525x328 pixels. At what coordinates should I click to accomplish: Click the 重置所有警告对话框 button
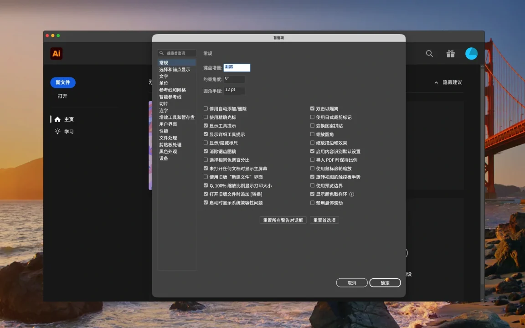pyautogui.click(x=283, y=220)
